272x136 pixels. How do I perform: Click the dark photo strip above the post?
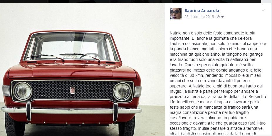click(130, 1)
